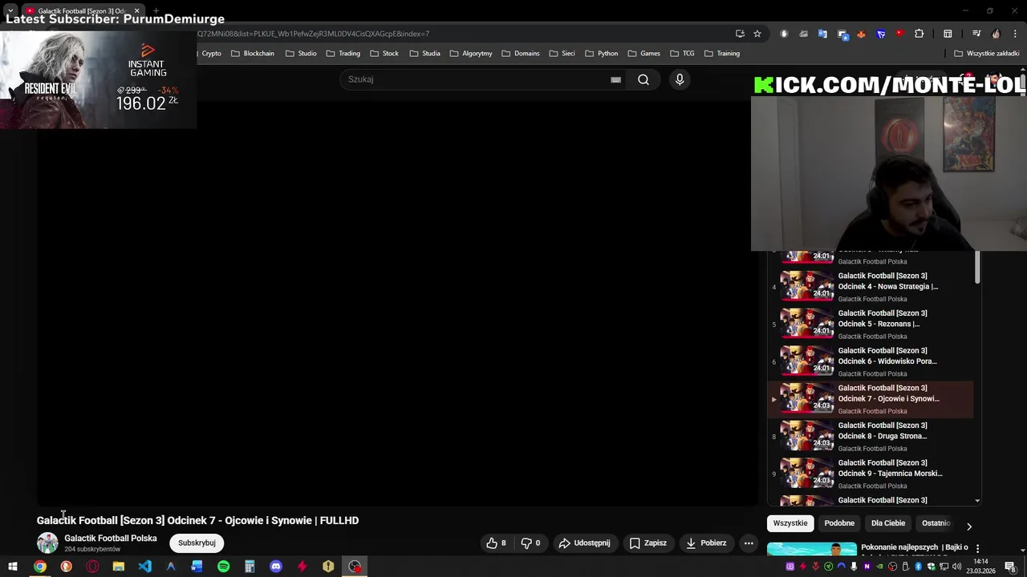Play Odcinek 8 - Druga Strona

pos(871,437)
